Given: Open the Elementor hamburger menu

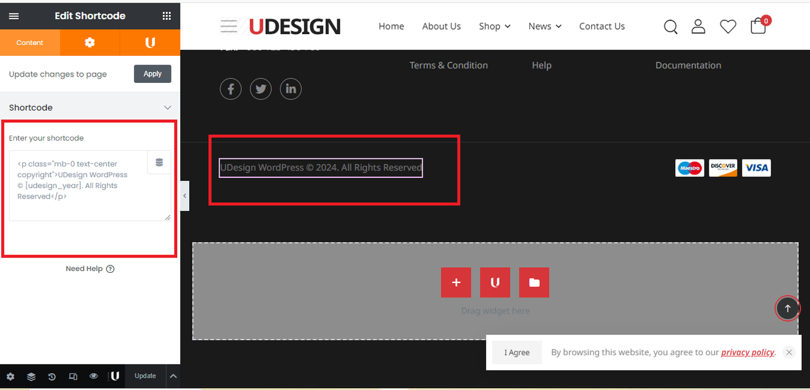Looking at the screenshot, I should coord(14,16).
